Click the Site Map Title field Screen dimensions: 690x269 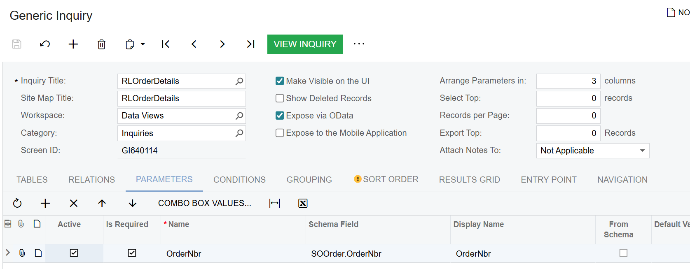pyautogui.click(x=181, y=98)
